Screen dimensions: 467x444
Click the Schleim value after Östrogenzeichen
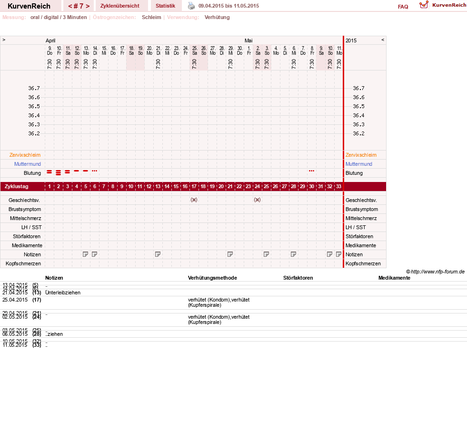151,17
